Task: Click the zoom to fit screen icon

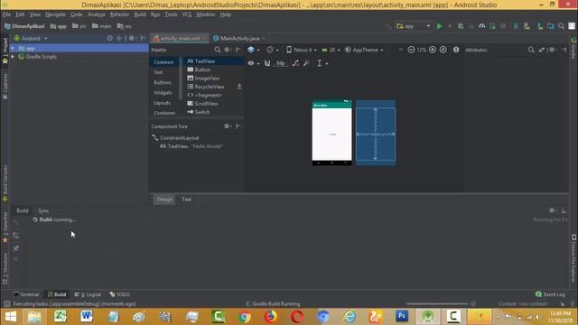Action: pyautogui.click(x=443, y=50)
